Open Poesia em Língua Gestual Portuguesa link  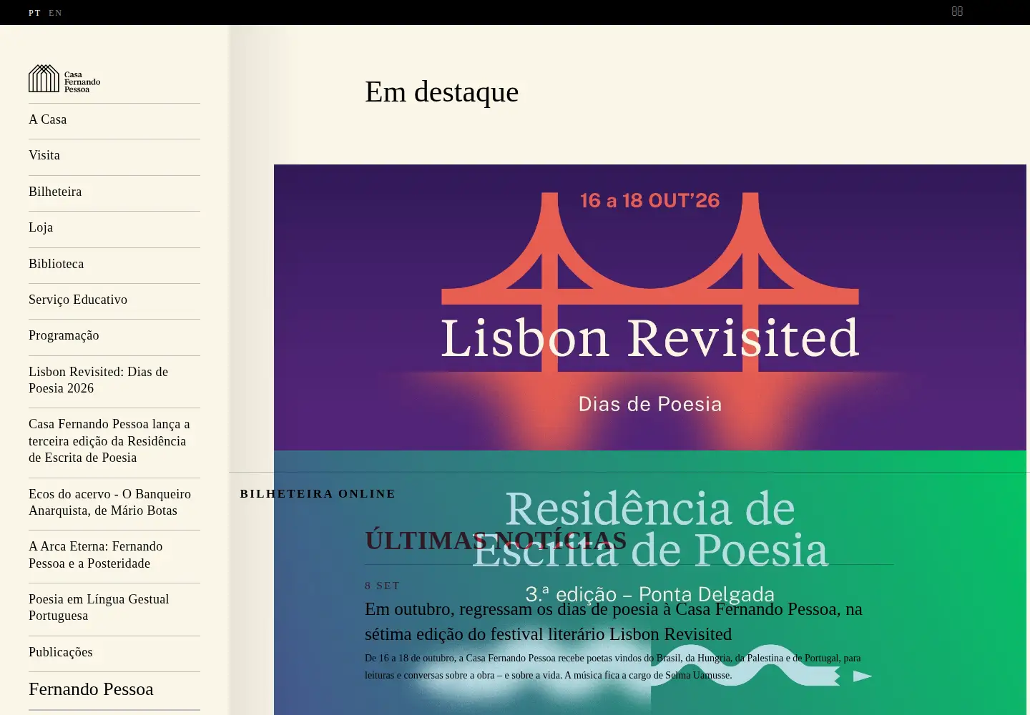click(99, 607)
